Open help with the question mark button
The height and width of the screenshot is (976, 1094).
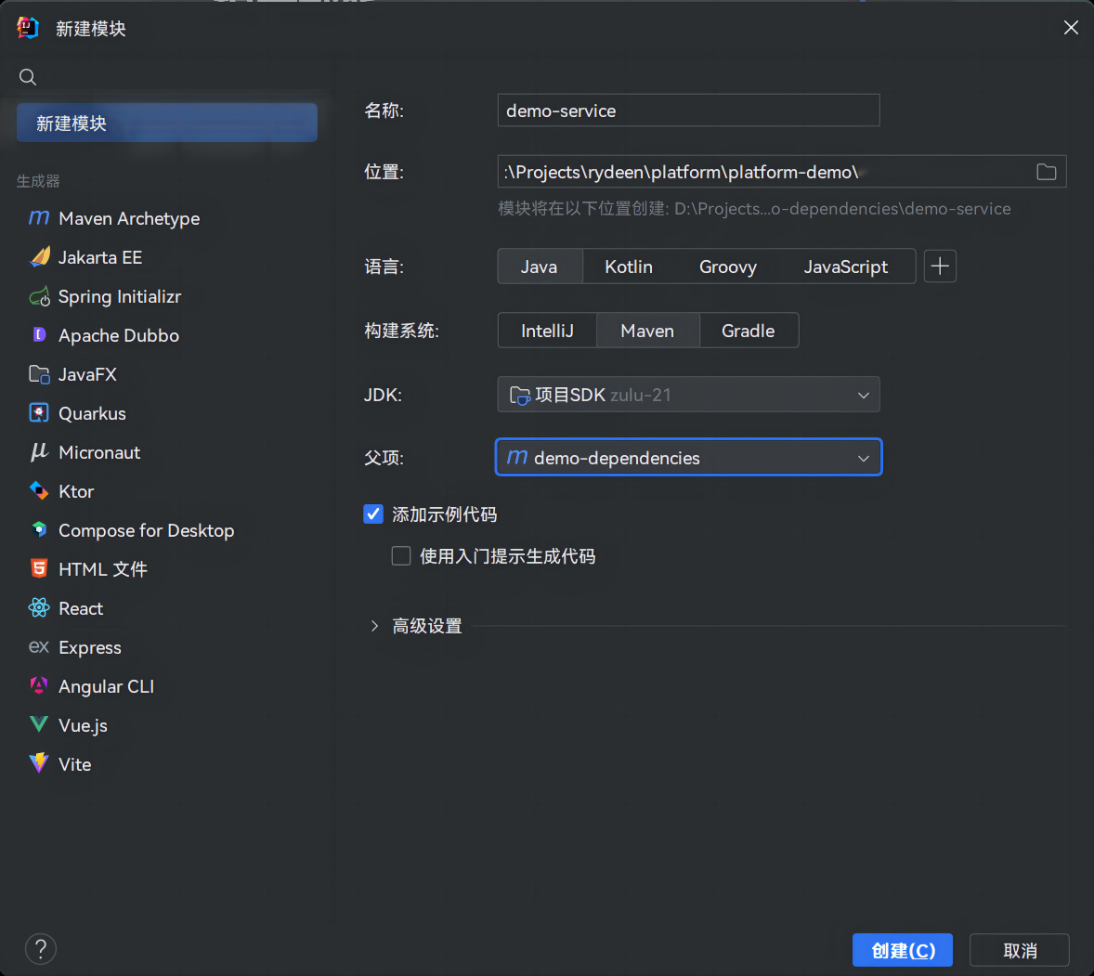pyautogui.click(x=41, y=949)
